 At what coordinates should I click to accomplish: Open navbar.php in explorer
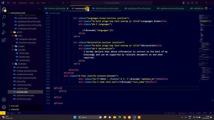[x=24, y=60]
